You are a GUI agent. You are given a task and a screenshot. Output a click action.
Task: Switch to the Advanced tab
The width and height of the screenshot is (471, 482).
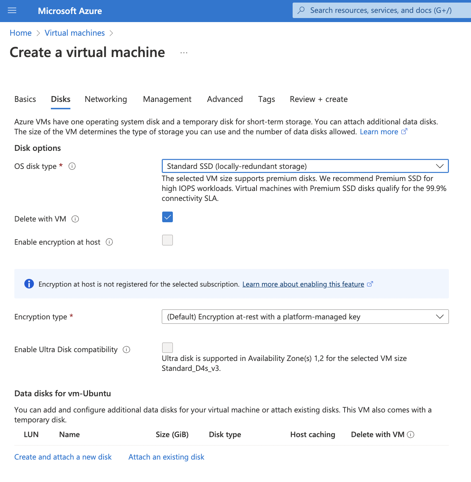[x=225, y=99]
